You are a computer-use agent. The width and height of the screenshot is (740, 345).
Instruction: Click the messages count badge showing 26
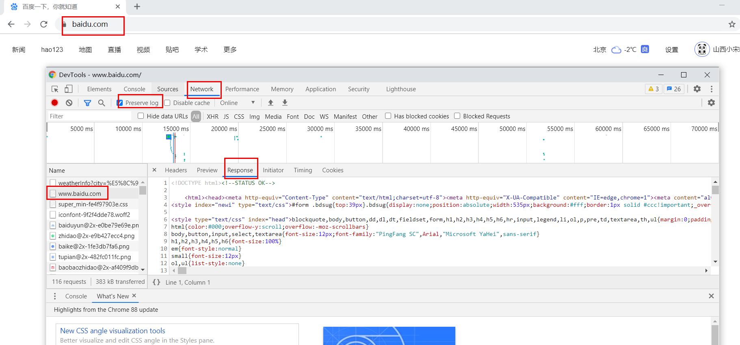click(x=674, y=89)
